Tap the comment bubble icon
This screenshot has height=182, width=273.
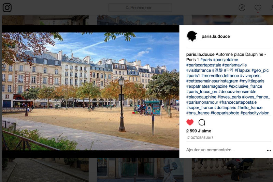coord(202,122)
